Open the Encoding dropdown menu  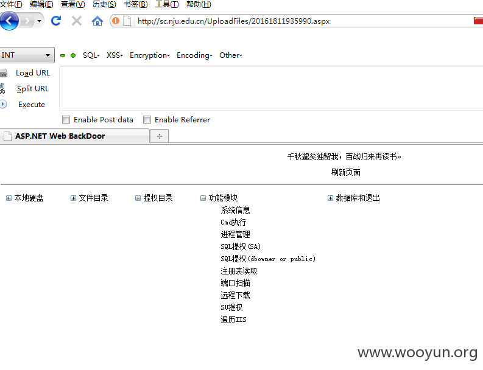[x=194, y=55]
